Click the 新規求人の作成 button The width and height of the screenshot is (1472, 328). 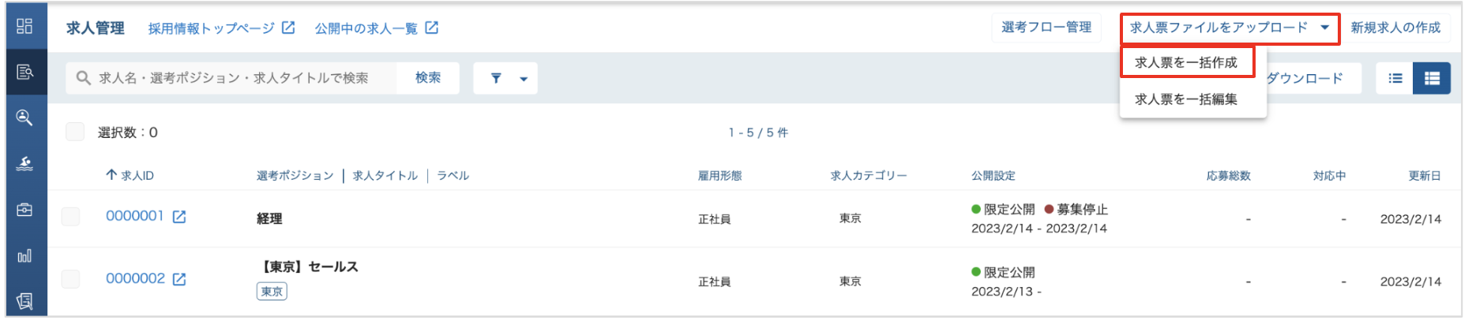click(1395, 28)
